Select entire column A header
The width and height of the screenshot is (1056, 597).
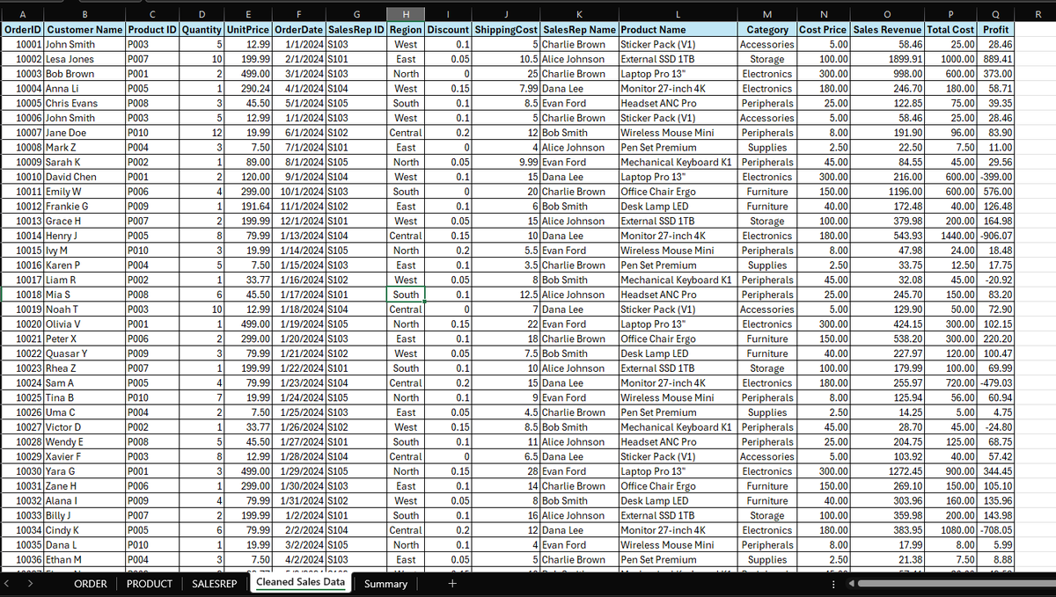pos(23,13)
